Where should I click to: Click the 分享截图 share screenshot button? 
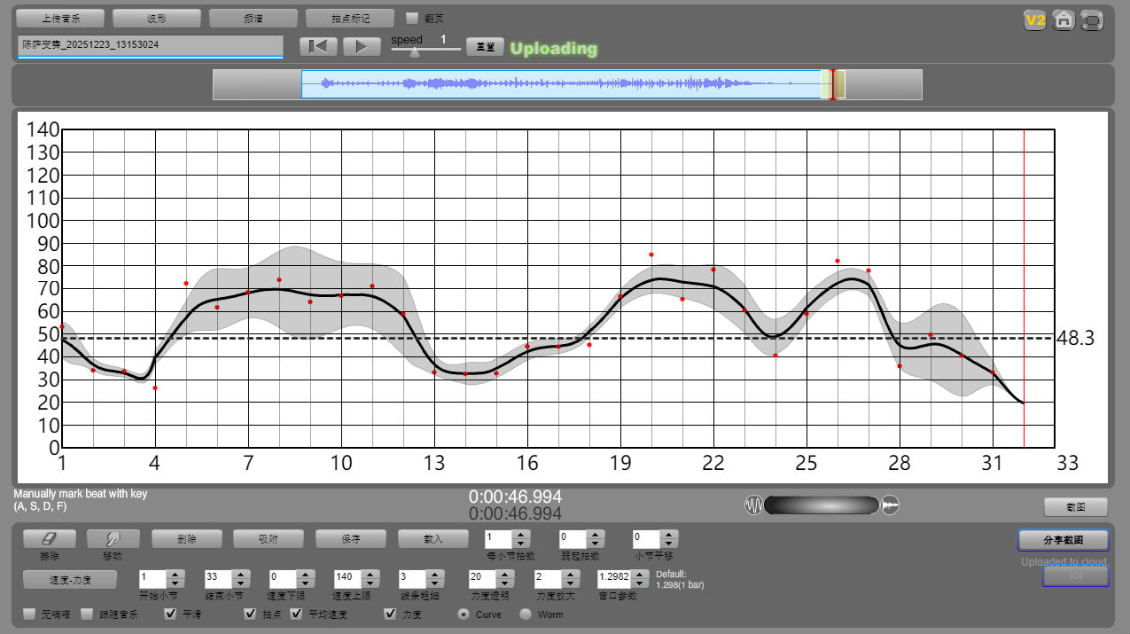tap(1062, 539)
